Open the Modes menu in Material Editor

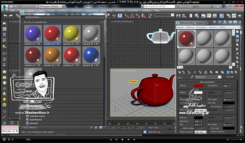coord(180,27)
